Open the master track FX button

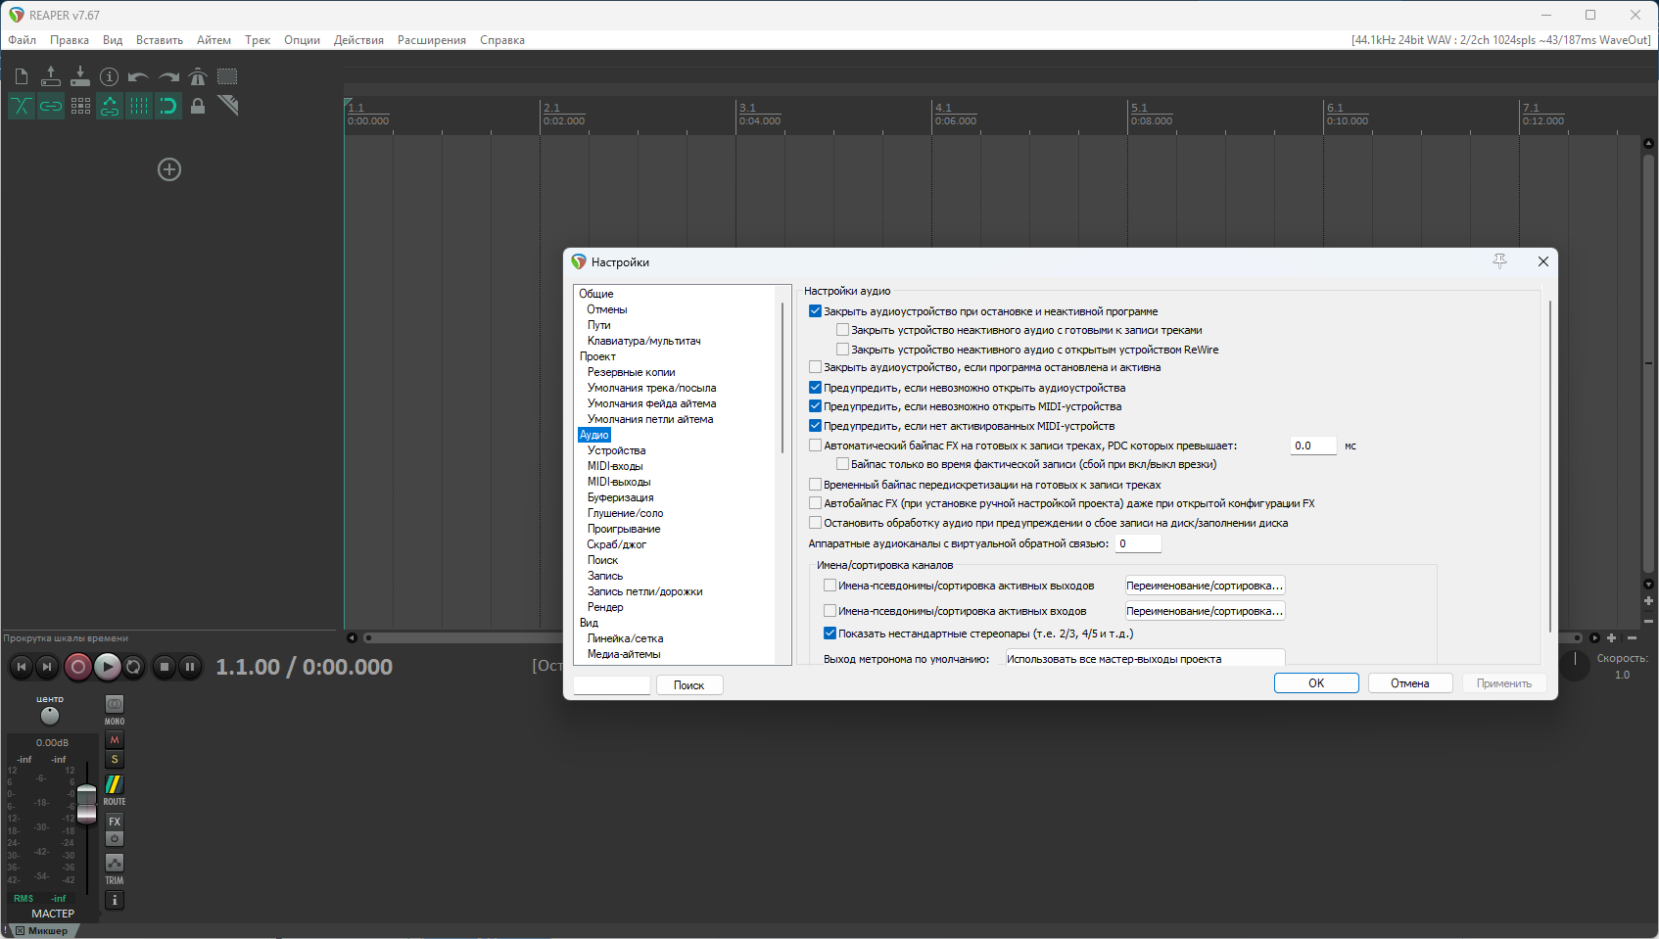115,822
